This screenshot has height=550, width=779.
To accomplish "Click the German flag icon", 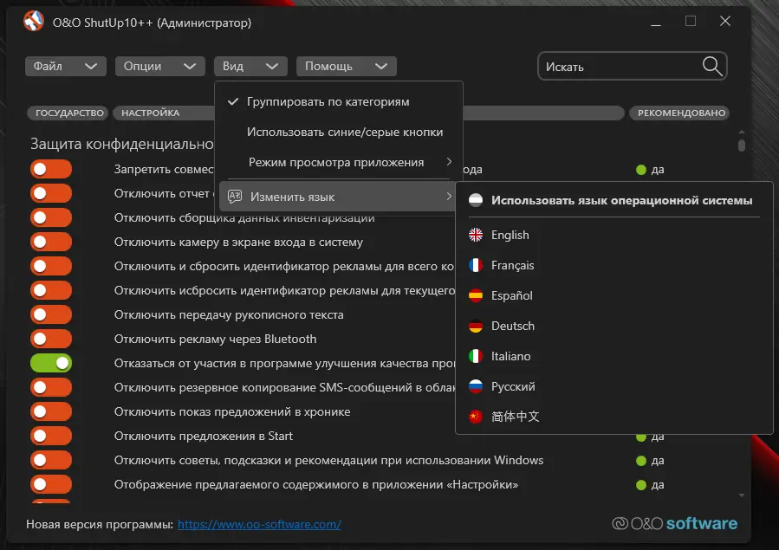I will [476, 326].
